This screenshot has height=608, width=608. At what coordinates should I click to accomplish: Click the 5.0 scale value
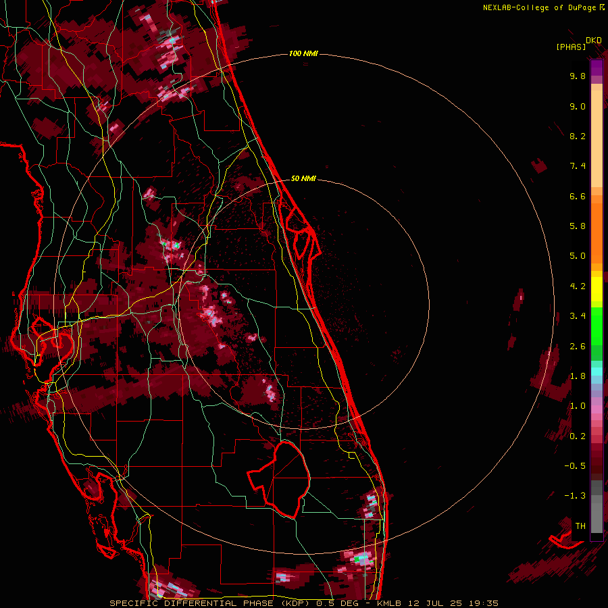pyautogui.click(x=578, y=256)
